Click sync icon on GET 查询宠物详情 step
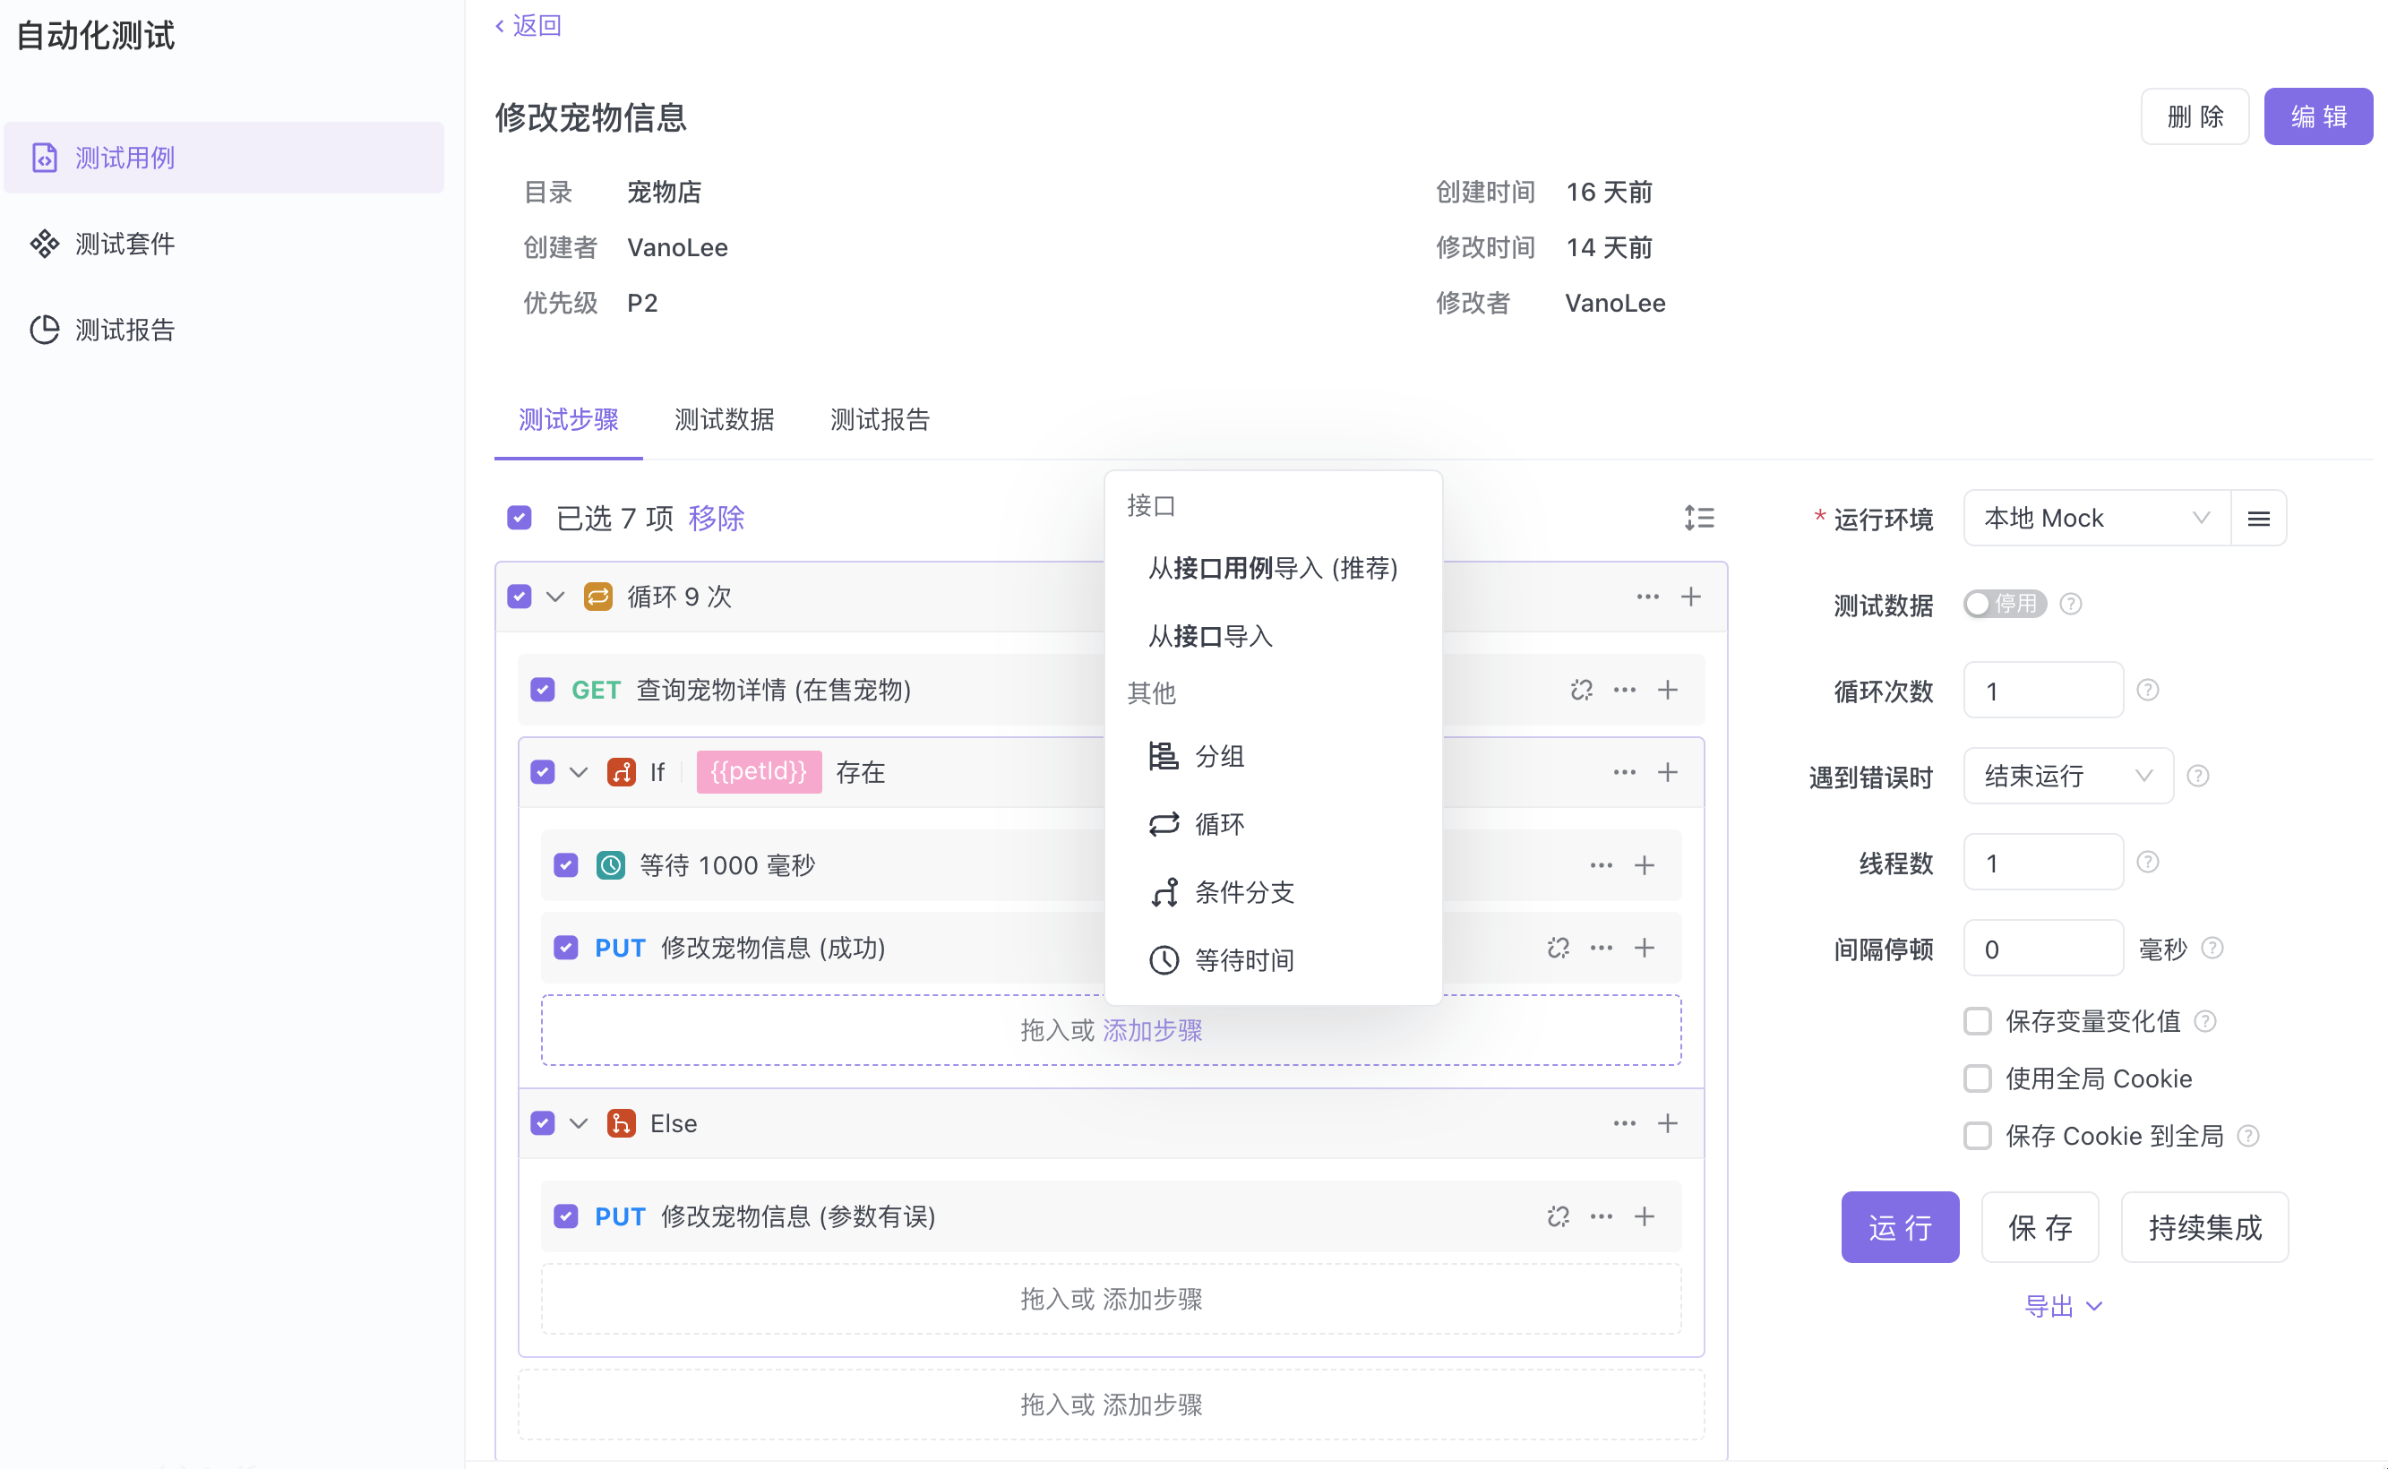The height and width of the screenshot is (1469, 2388). click(x=1582, y=690)
